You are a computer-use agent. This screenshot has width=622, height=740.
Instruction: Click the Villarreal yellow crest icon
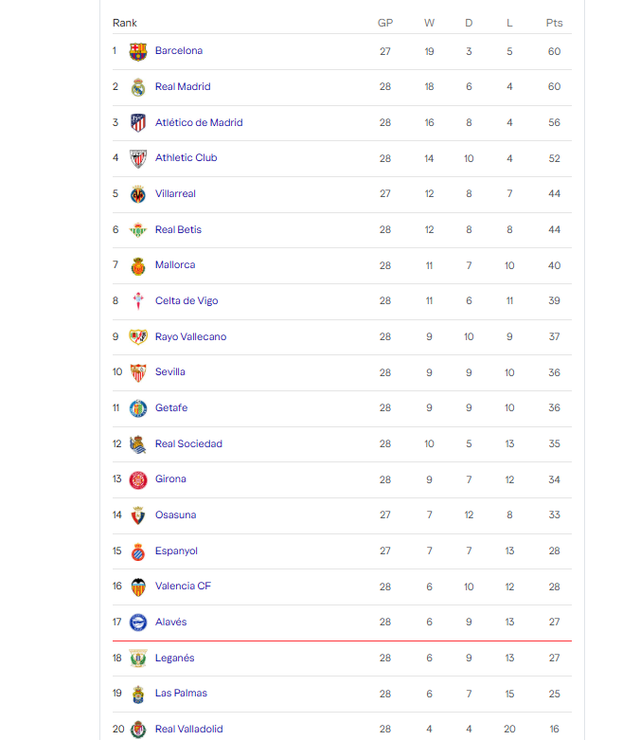138,194
